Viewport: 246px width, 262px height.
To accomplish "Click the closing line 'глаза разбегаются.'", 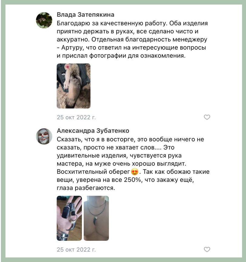I will coord(86,188).
